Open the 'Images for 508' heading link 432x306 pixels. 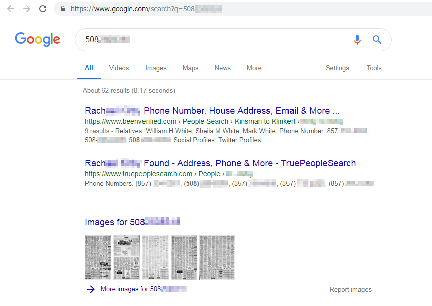point(132,222)
